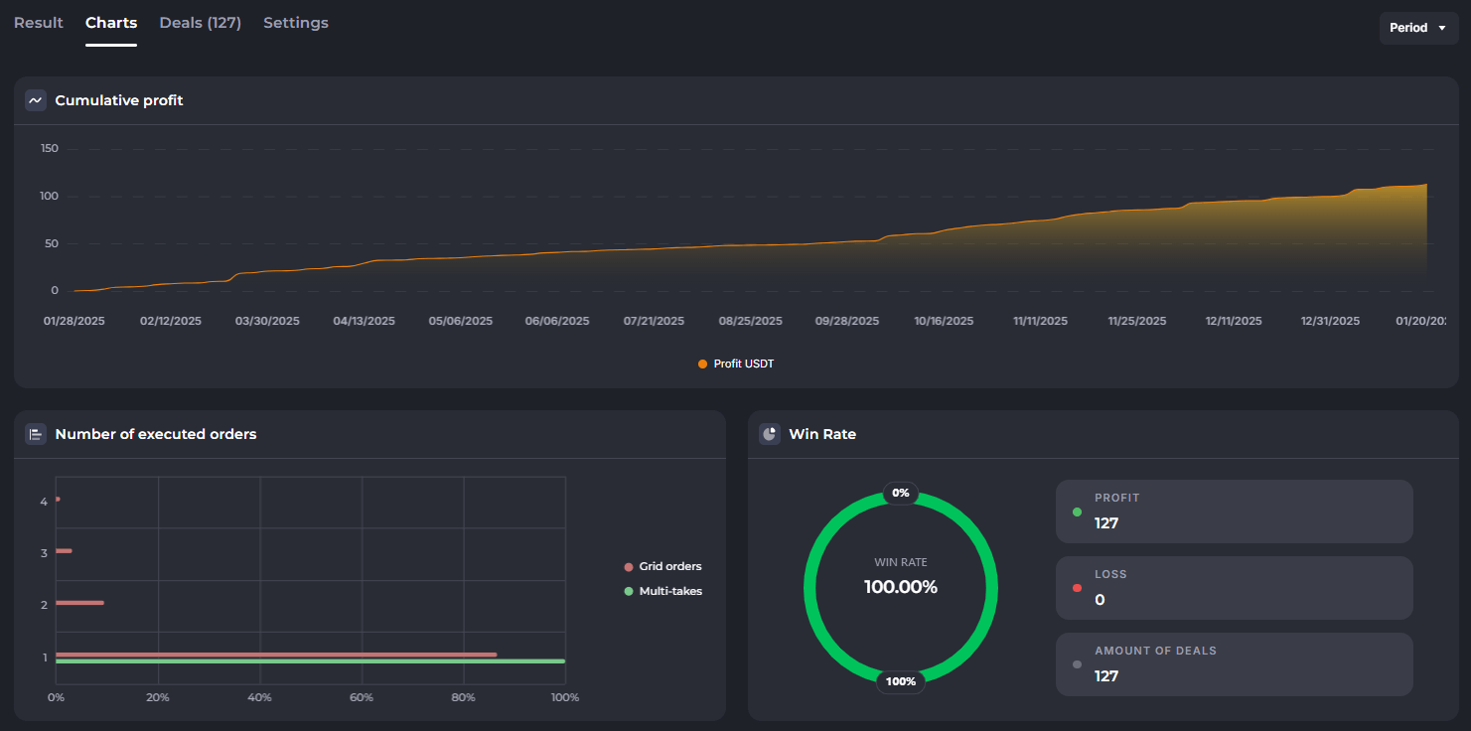The height and width of the screenshot is (731, 1471).
Task: Click the Cumulative profit line-chart icon
Action: pos(35,99)
